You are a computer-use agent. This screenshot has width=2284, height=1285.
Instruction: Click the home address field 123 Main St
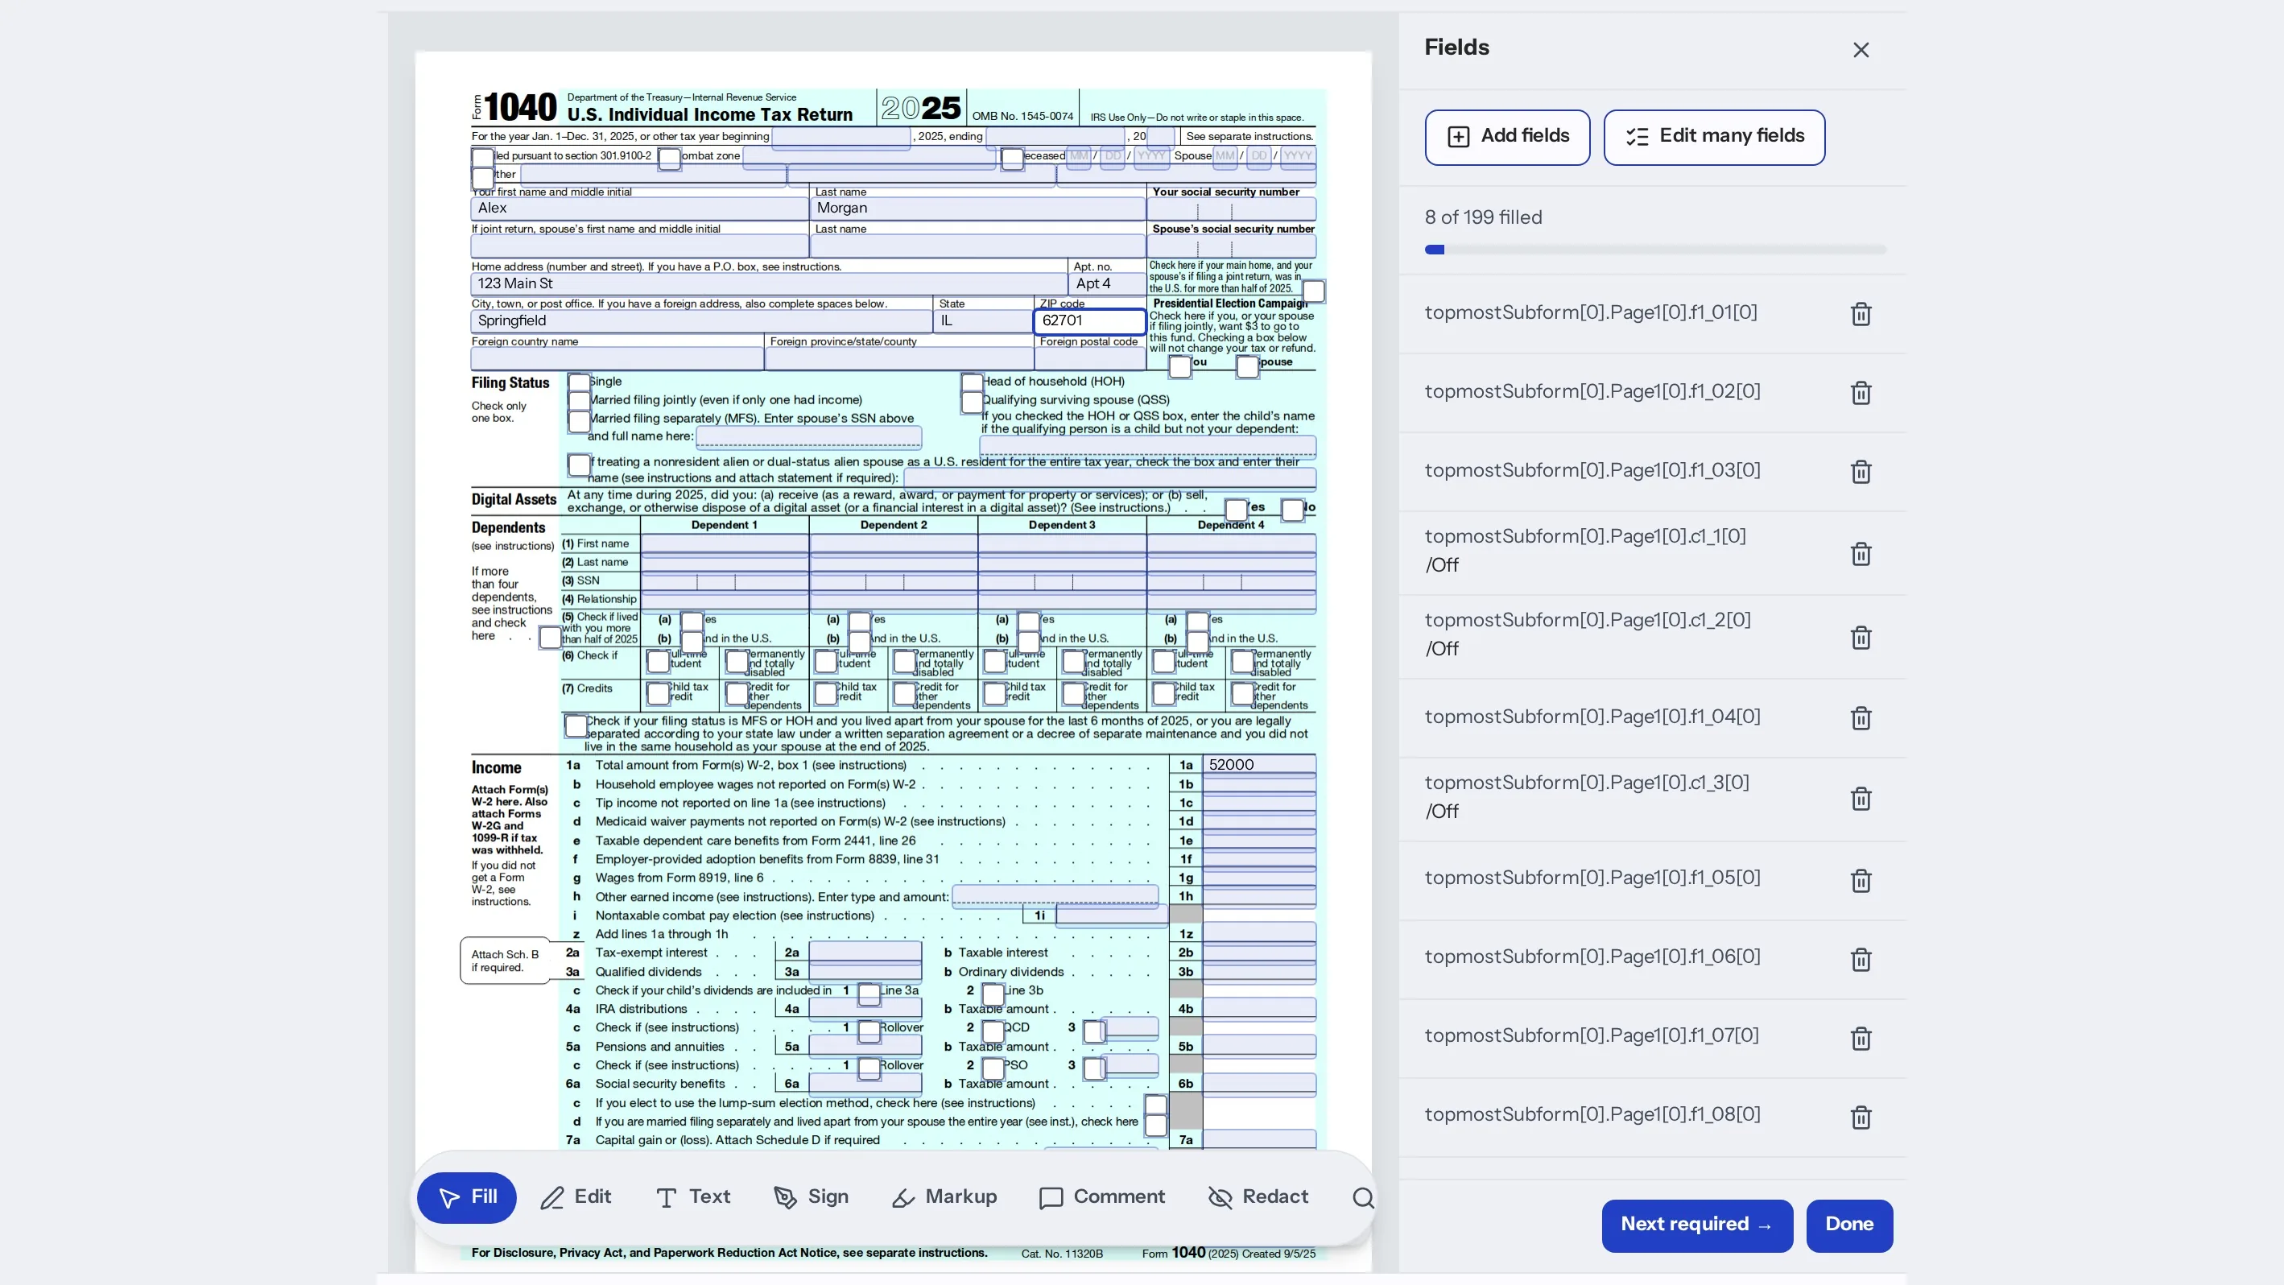point(769,283)
